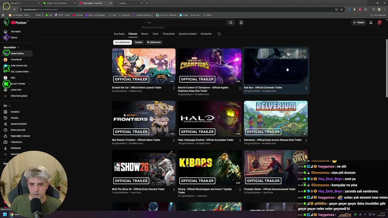
Task: Open options for Rob Run video
Action: click(x=306, y=88)
